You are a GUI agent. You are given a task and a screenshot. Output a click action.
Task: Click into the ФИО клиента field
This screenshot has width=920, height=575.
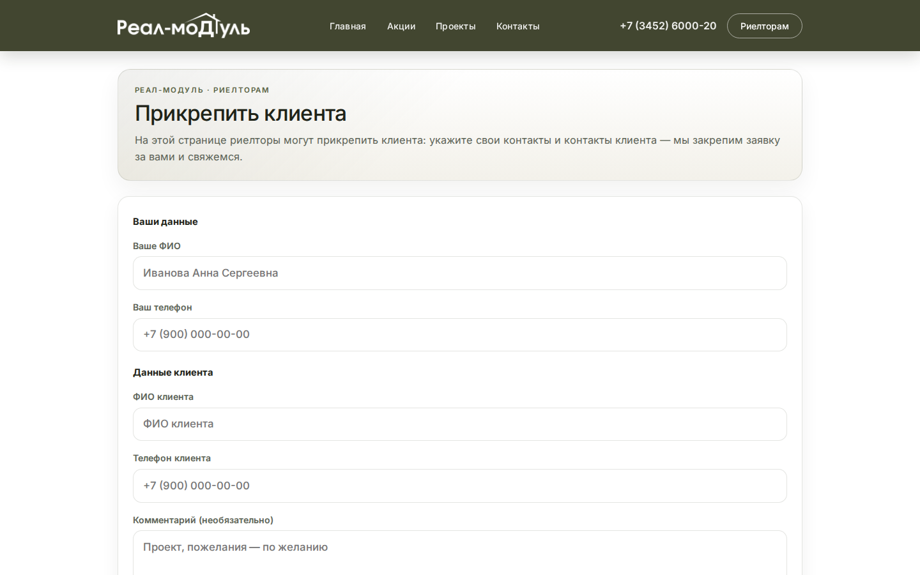pos(460,424)
